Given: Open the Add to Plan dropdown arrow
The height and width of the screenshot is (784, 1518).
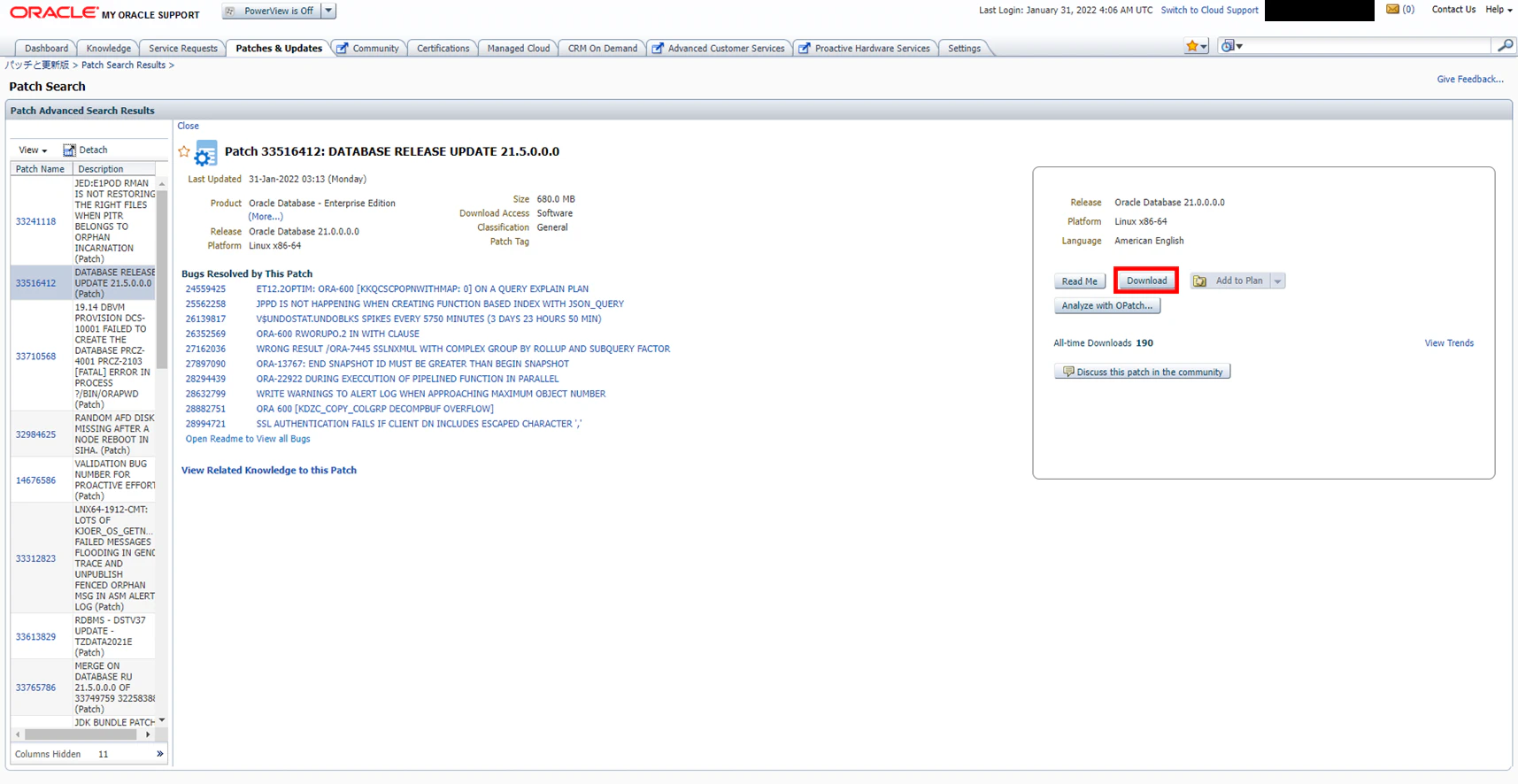Looking at the screenshot, I should coord(1277,281).
